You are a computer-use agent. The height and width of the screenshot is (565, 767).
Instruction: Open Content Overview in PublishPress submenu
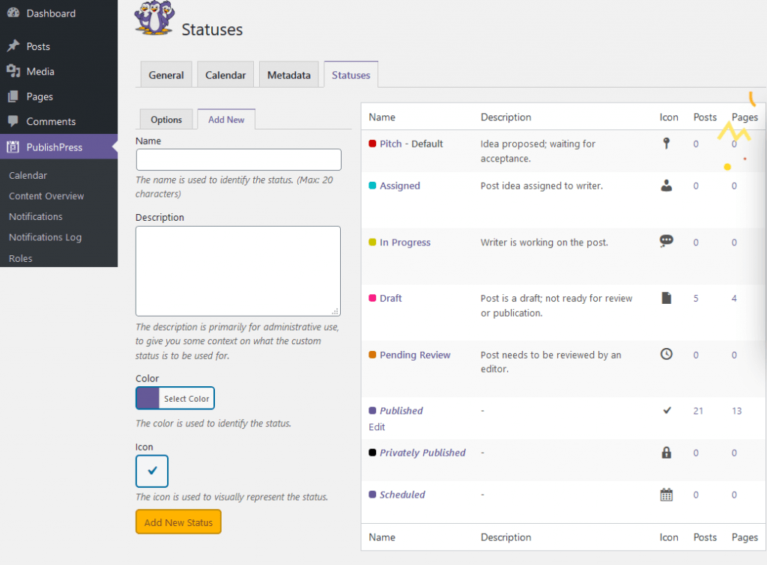(46, 196)
